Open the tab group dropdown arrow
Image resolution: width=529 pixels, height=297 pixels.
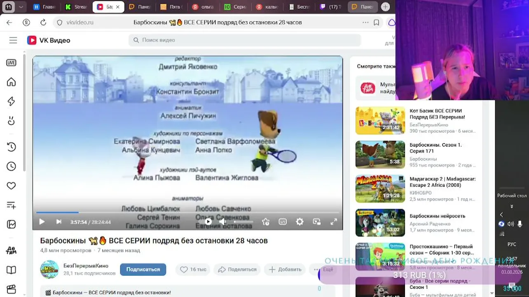21,7
